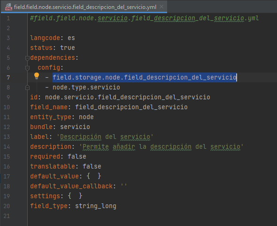Viewport: 277px width, 226px height.
Task: Click the 'id' key on line 9
Action: pos(34,97)
